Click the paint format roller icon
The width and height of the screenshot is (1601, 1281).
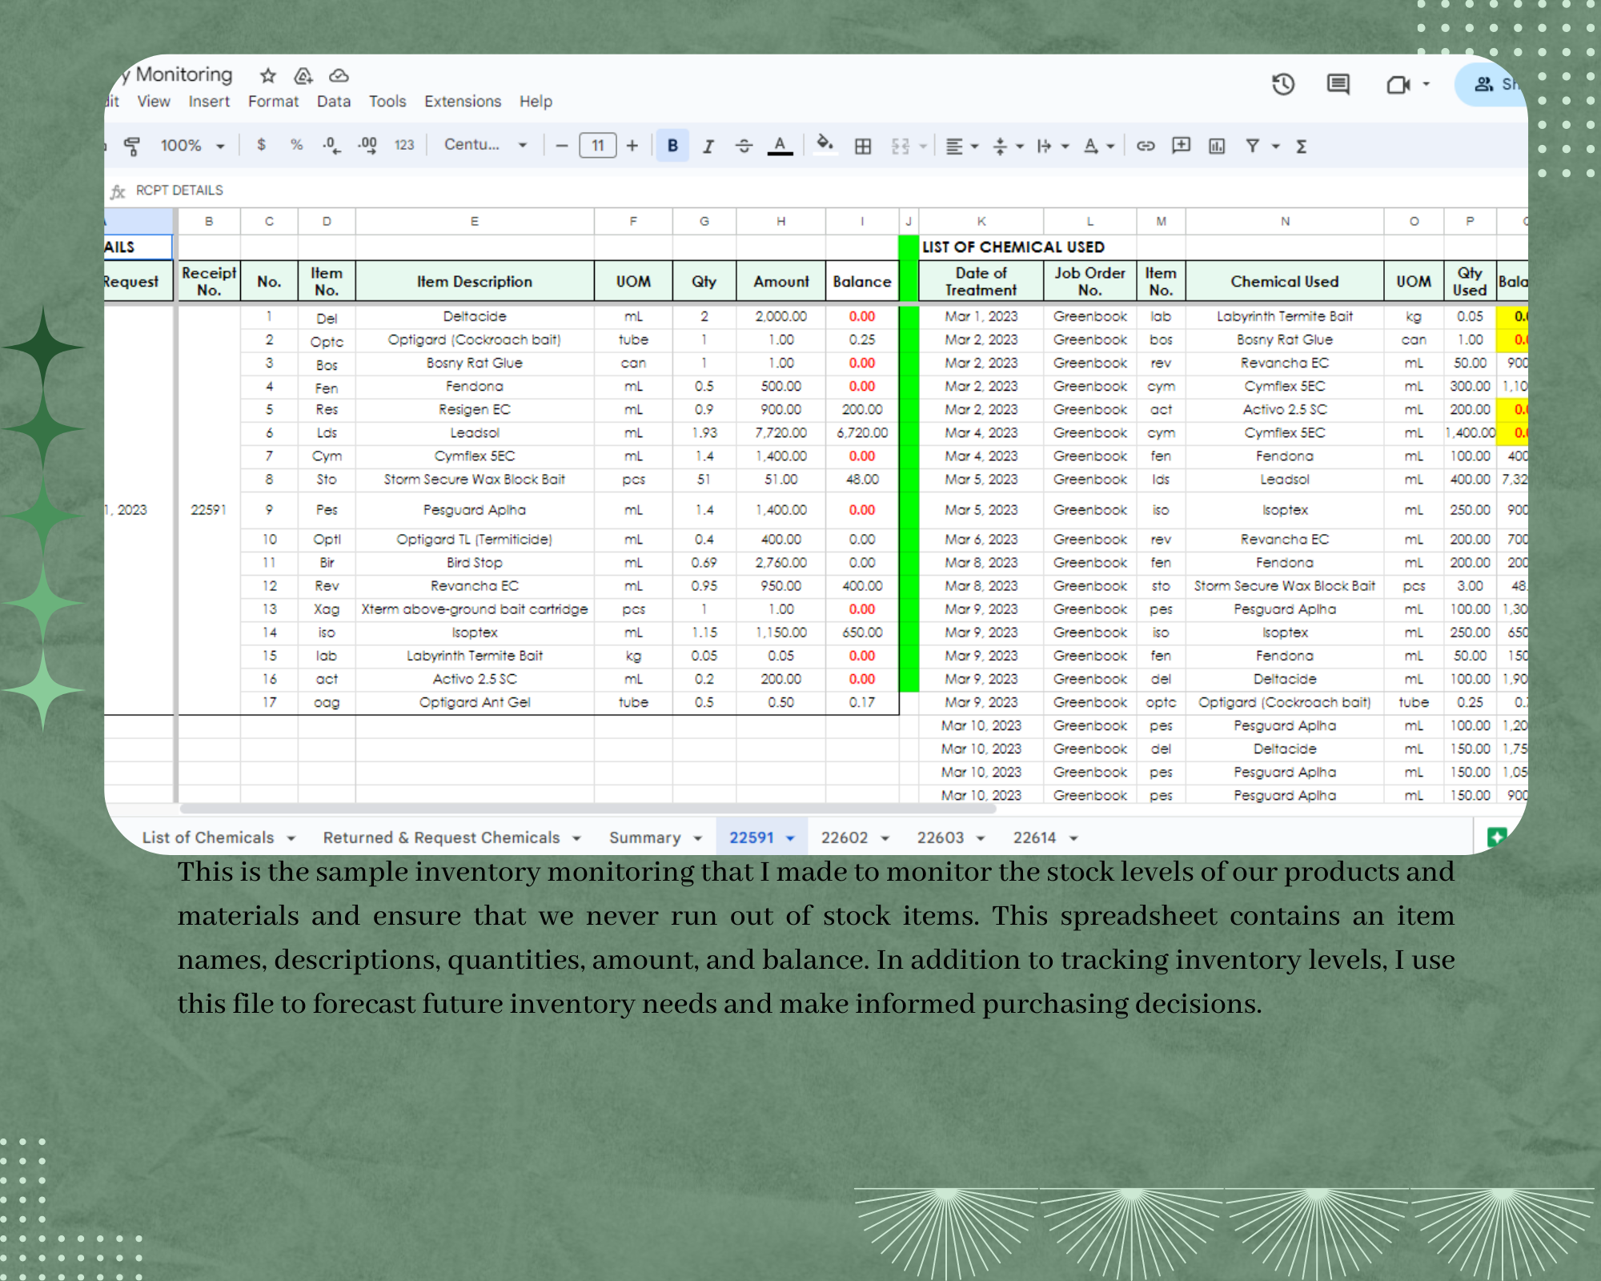[x=132, y=146]
